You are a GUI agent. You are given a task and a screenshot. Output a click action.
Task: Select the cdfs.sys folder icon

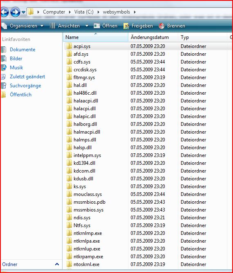pos(69,62)
